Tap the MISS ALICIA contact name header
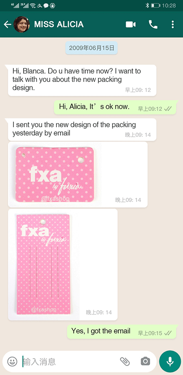Viewport: 183px width, 375px height. point(59,24)
